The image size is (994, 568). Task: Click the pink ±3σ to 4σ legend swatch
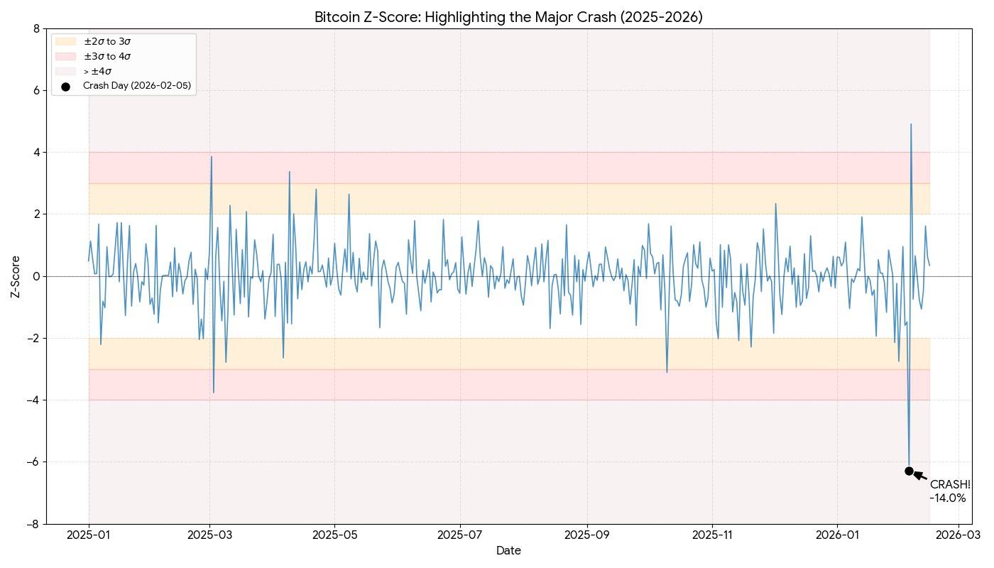(x=65, y=56)
